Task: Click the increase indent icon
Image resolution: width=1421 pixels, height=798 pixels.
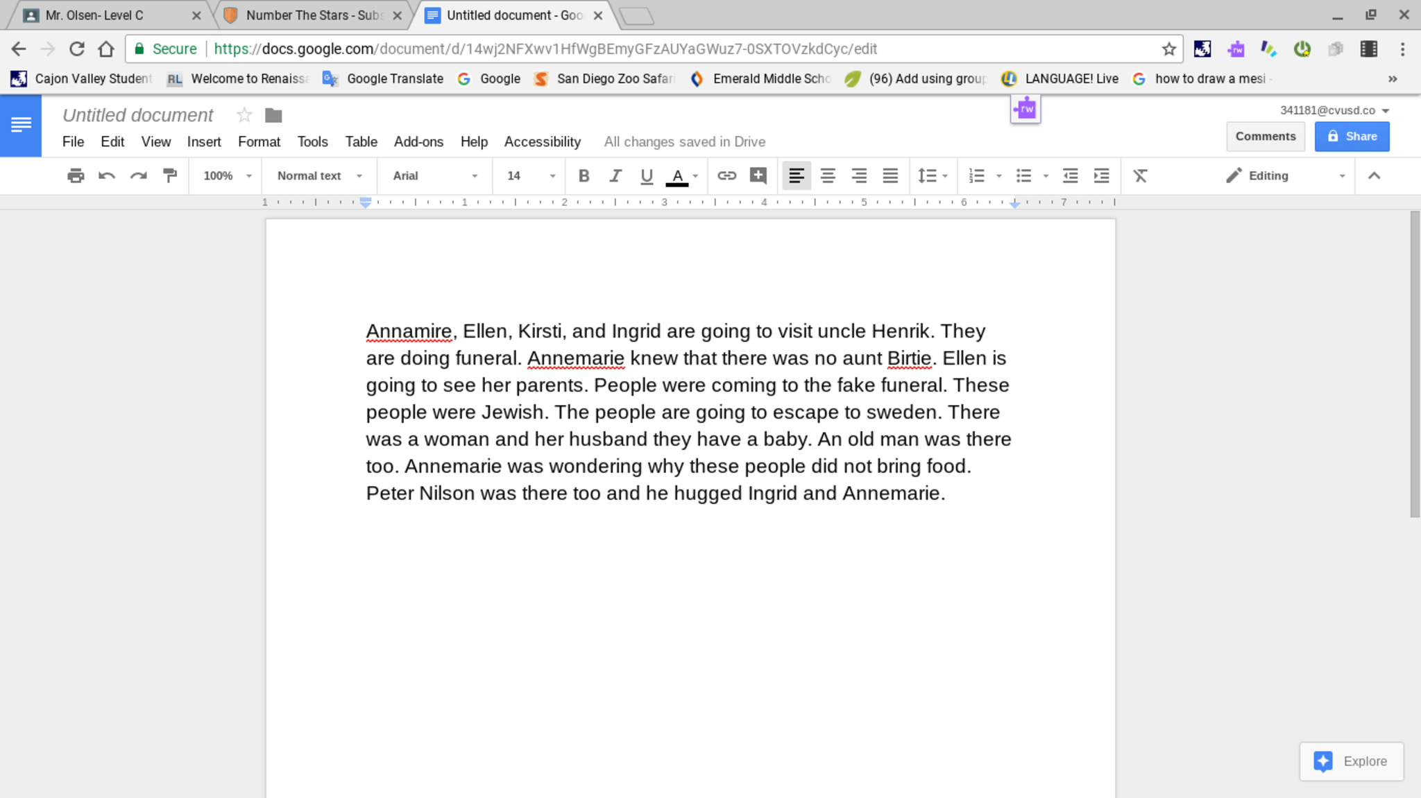Action: [x=1101, y=176]
